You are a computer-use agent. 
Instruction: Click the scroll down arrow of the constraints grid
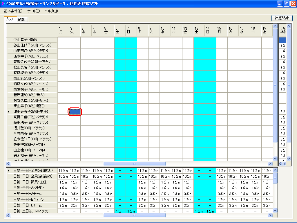pos(275,210)
